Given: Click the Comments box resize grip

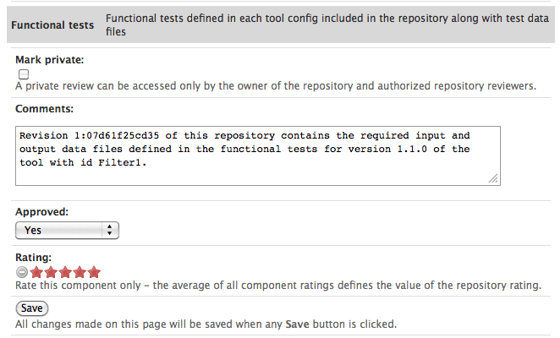Looking at the screenshot, I should 493,178.
